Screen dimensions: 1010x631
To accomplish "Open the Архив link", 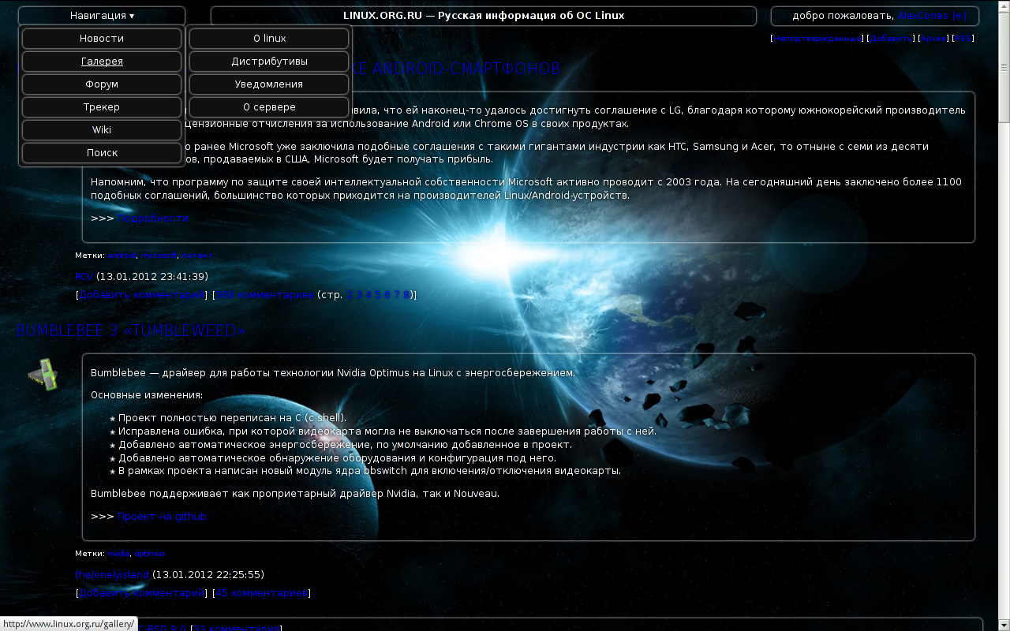I will (x=933, y=39).
